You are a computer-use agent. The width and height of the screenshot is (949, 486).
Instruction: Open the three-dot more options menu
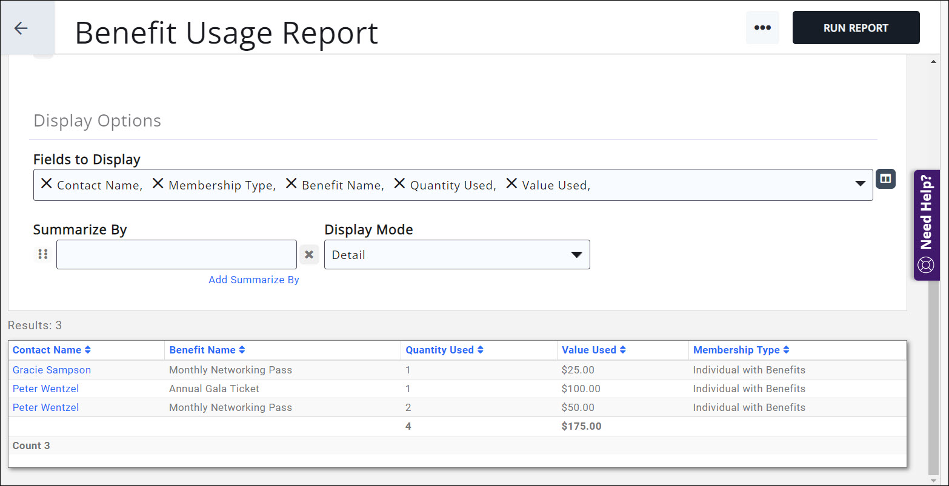pos(762,28)
